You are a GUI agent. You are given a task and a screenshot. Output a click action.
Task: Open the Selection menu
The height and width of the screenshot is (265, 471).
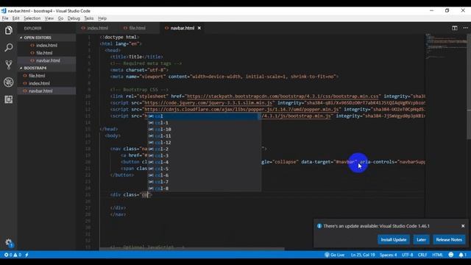coord(32,18)
